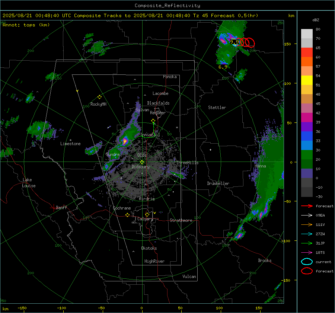Image resolution: width=335 pixels, height=313 pixels.
Task: Click the HighRiver city label
Action: tap(154, 261)
